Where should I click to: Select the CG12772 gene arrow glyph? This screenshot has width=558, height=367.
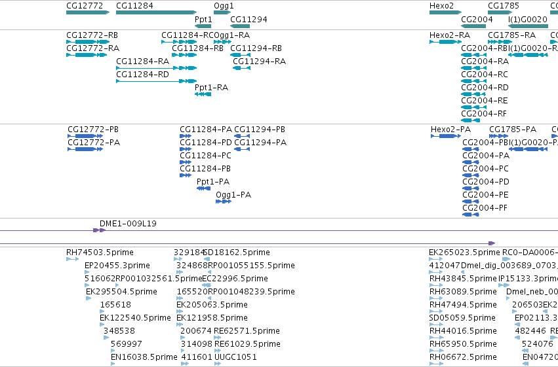pos(88,13)
